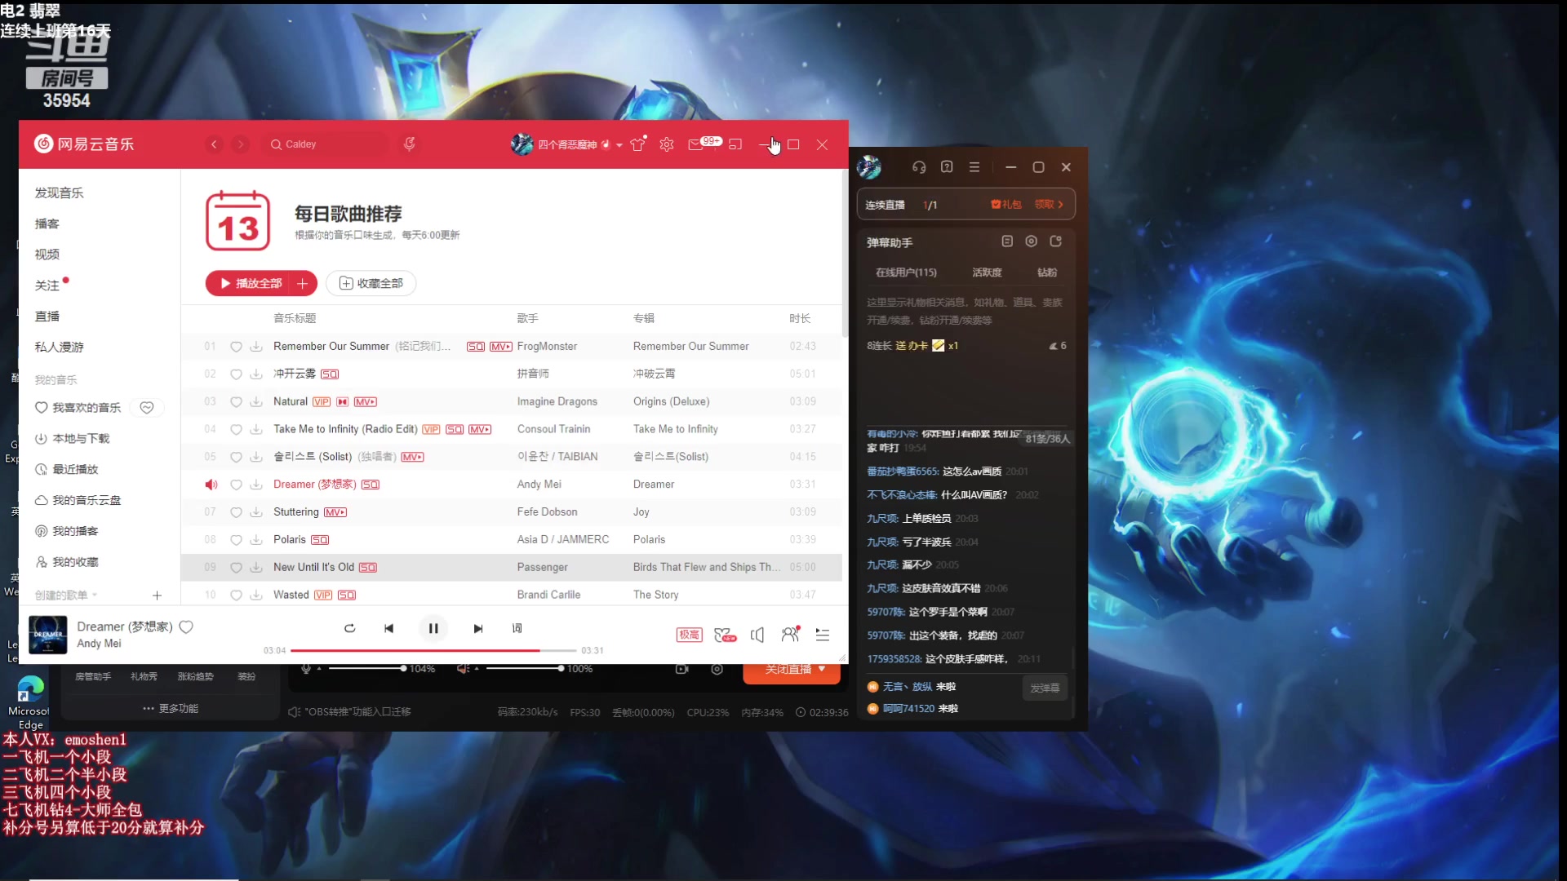Click the heart/like icon on Dreamer
Screen dimensions: 1567x881
pos(236,484)
